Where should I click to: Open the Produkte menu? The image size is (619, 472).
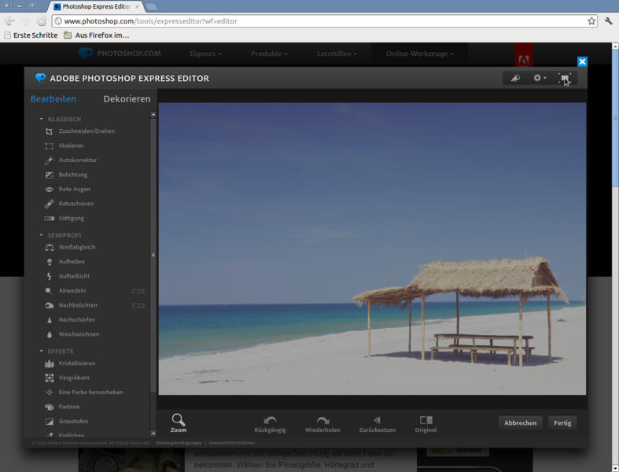[x=269, y=53]
